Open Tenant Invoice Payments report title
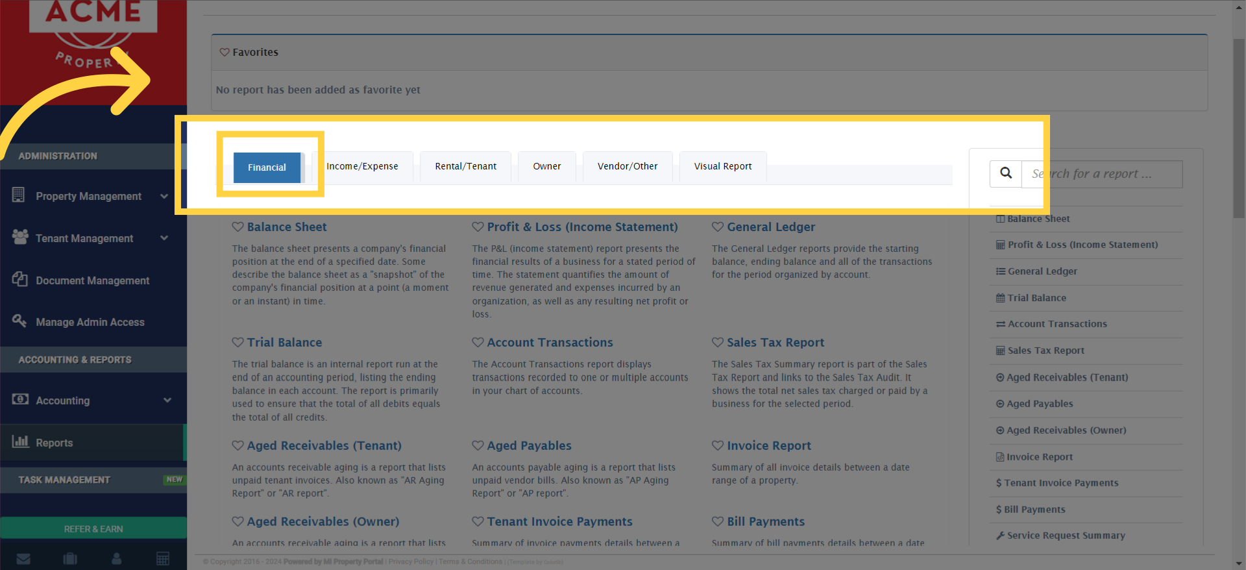This screenshot has width=1246, height=570. click(559, 521)
